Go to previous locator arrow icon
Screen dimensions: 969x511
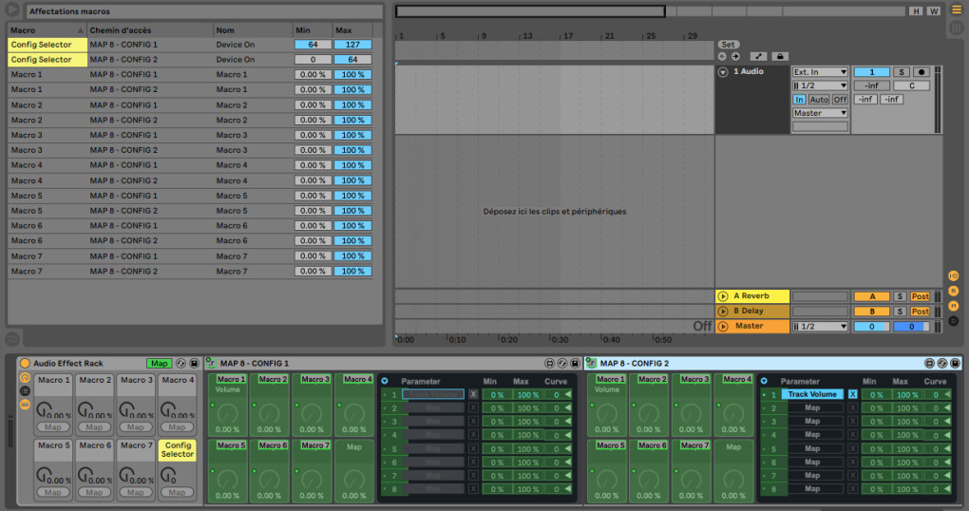point(722,57)
